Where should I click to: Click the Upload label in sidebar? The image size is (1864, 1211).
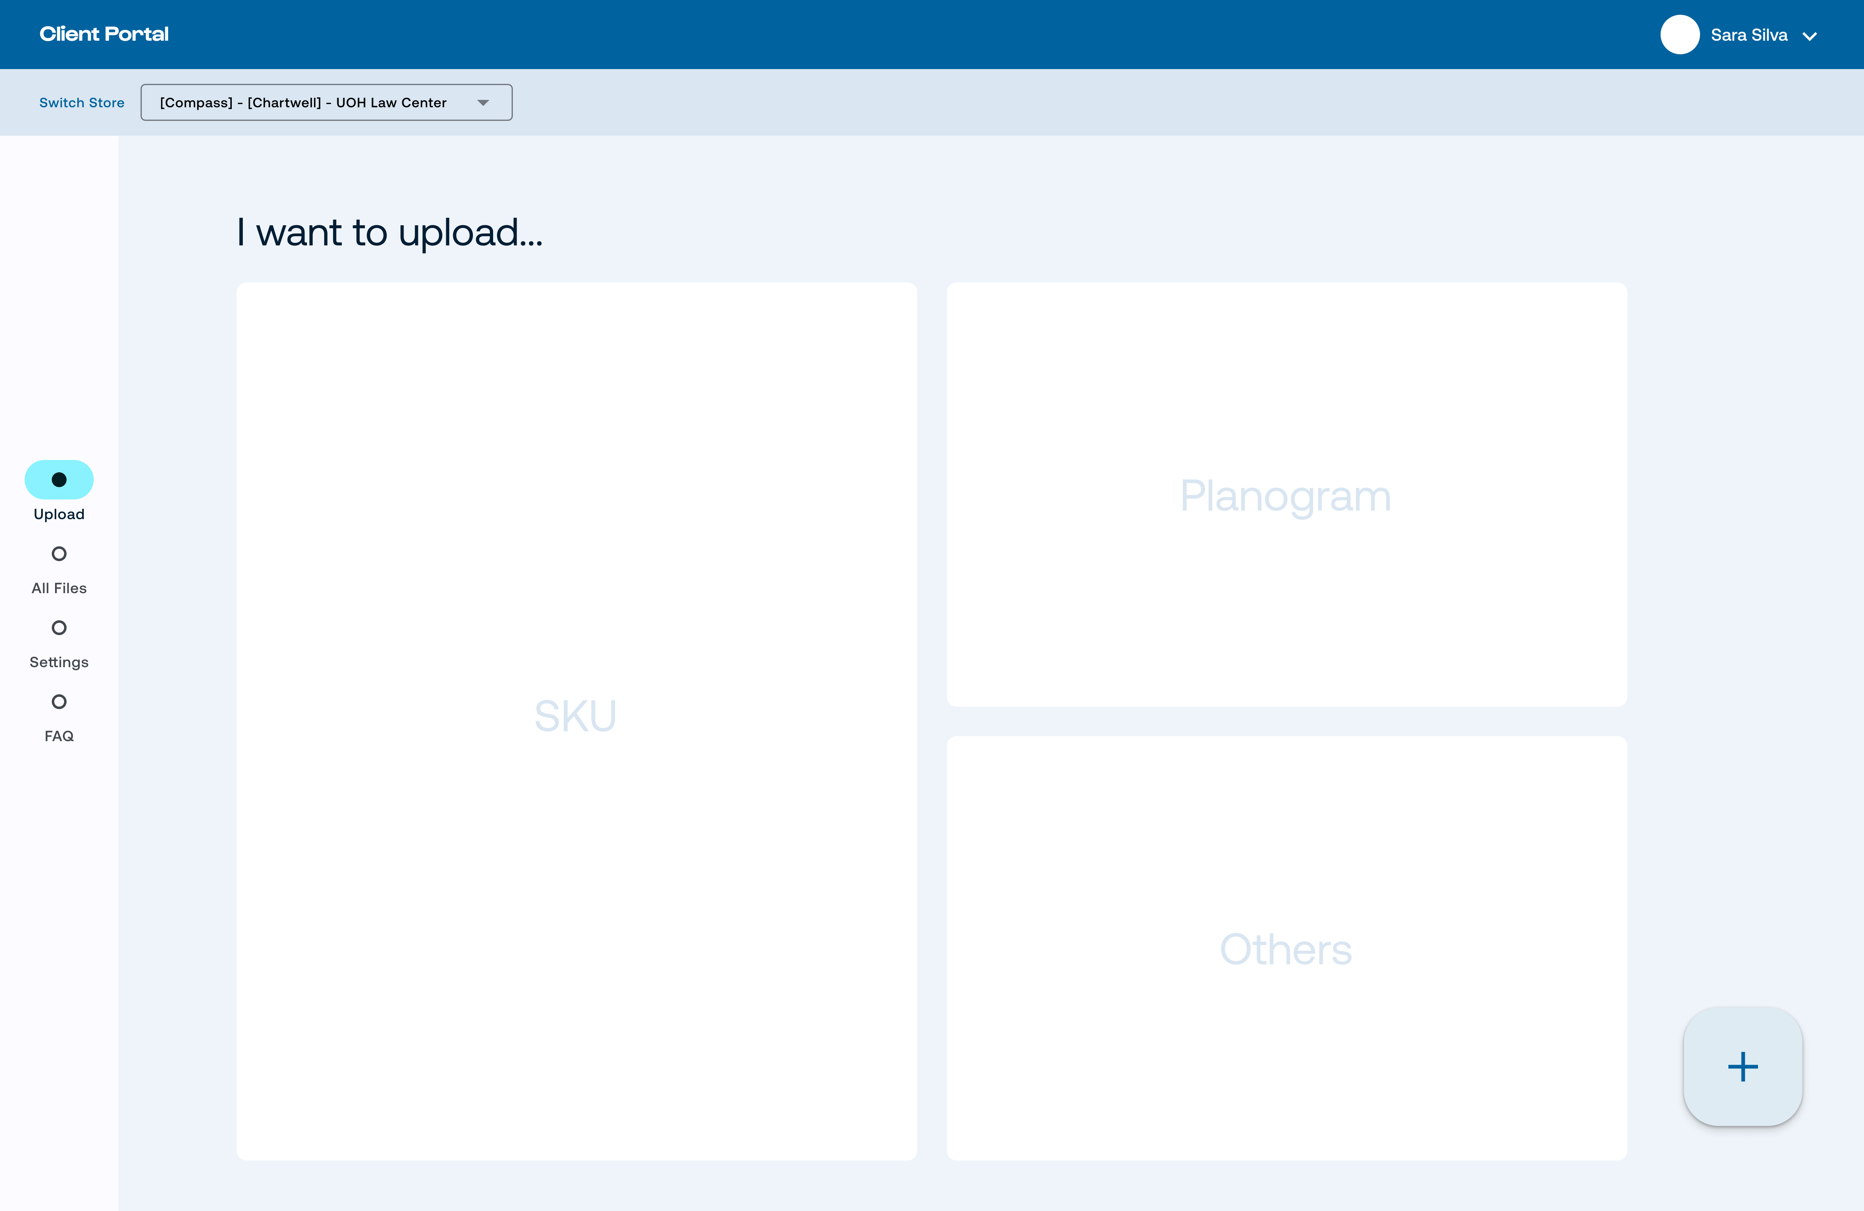tap(59, 515)
